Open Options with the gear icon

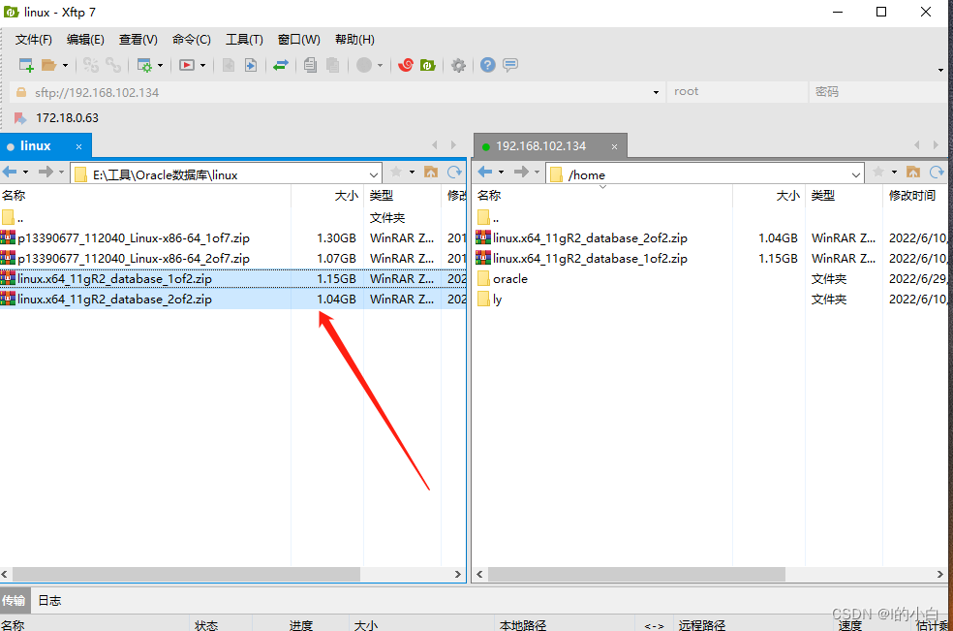458,65
